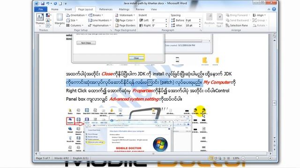This screenshot has height=168, width=300.
Task: Click the Group objects button
Action: [260, 21]
